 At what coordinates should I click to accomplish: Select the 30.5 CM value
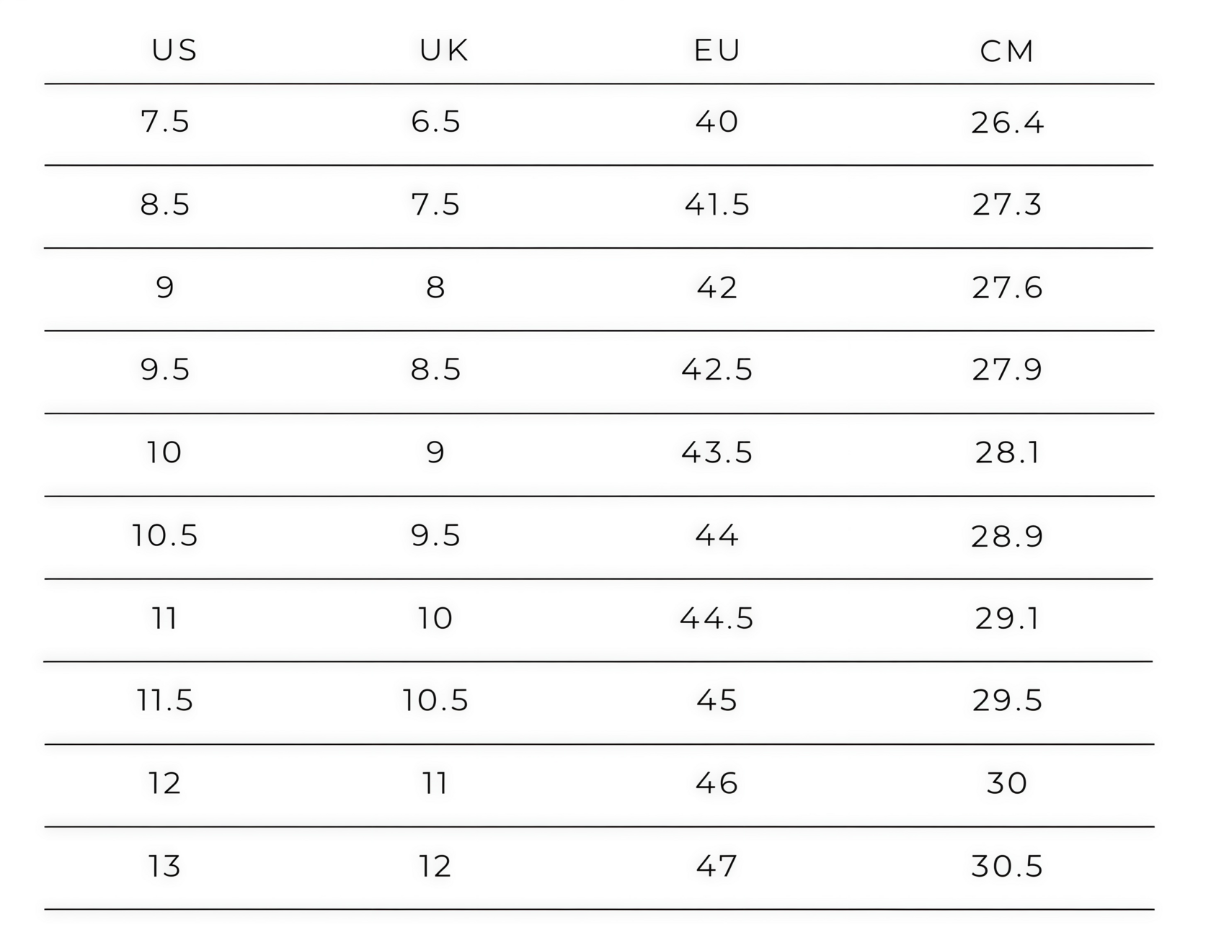(x=1007, y=867)
